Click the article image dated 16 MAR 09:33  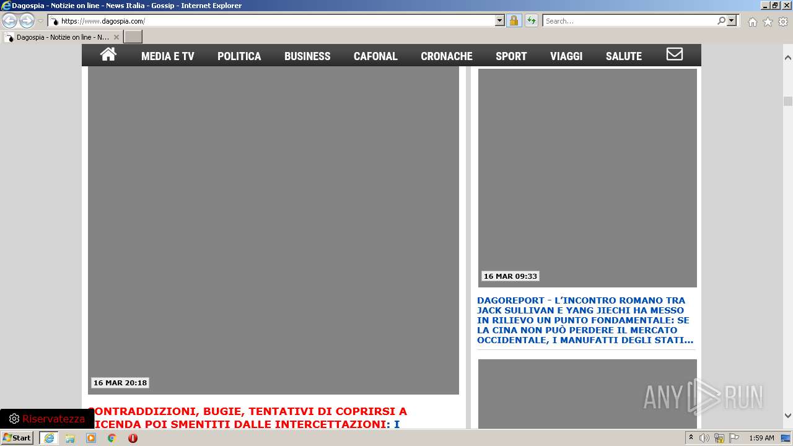click(587, 178)
